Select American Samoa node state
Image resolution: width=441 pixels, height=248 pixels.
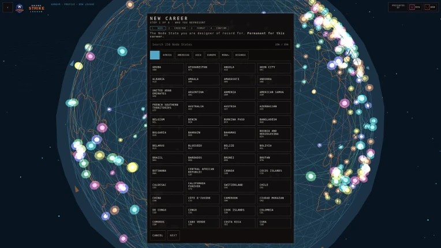(274, 93)
